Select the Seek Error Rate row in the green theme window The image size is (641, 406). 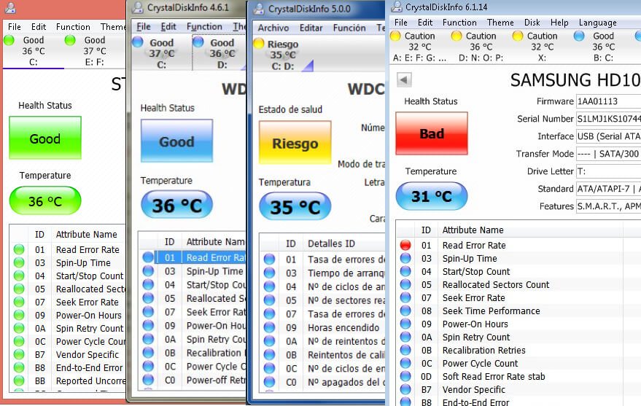pos(67,302)
